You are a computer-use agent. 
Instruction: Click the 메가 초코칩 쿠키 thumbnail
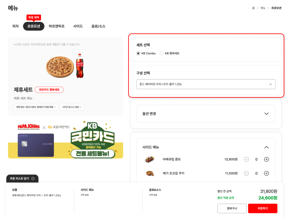pyautogui.click(x=149, y=173)
